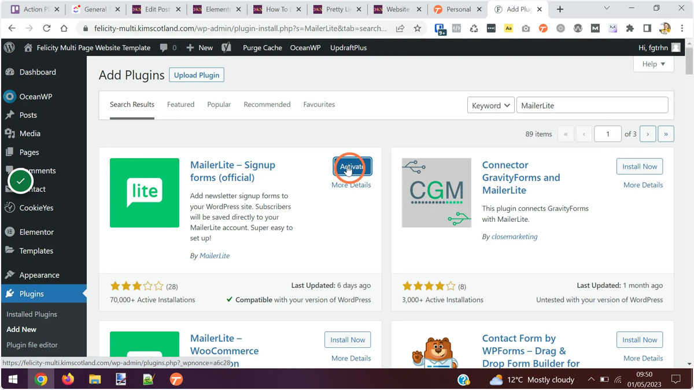Viewport: 694px width, 390px height.
Task: Switch to the Featured plugins tab
Action: pyautogui.click(x=180, y=105)
